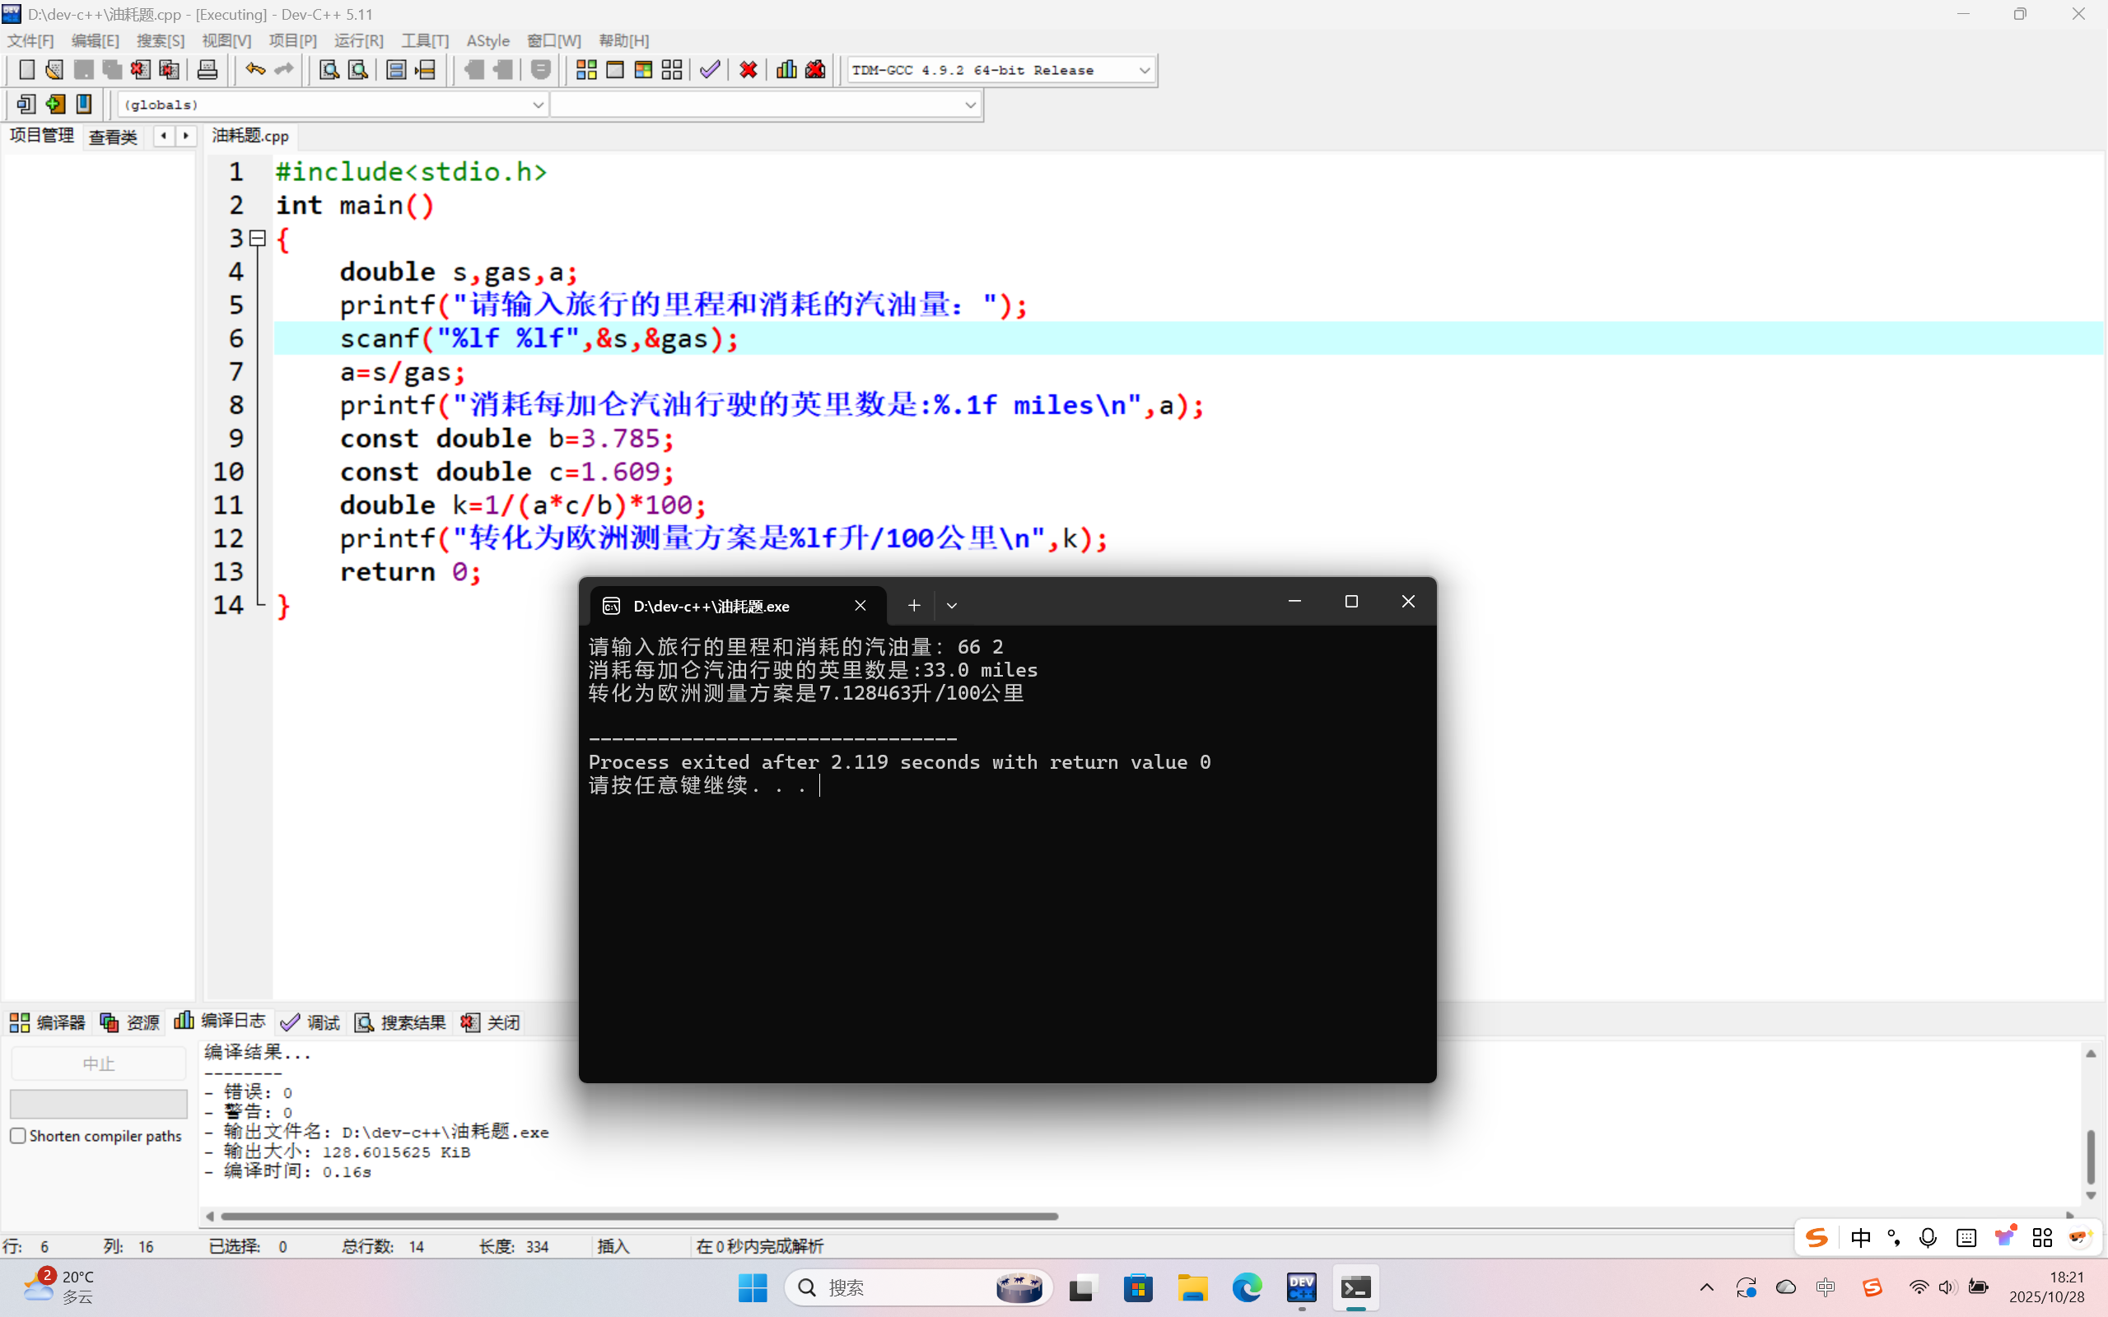This screenshot has width=2108, height=1317.
Task: Click the red X stop execution icon
Action: click(x=748, y=70)
